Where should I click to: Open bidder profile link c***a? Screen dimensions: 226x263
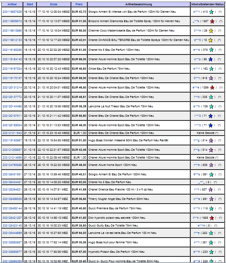tap(196, 199)
